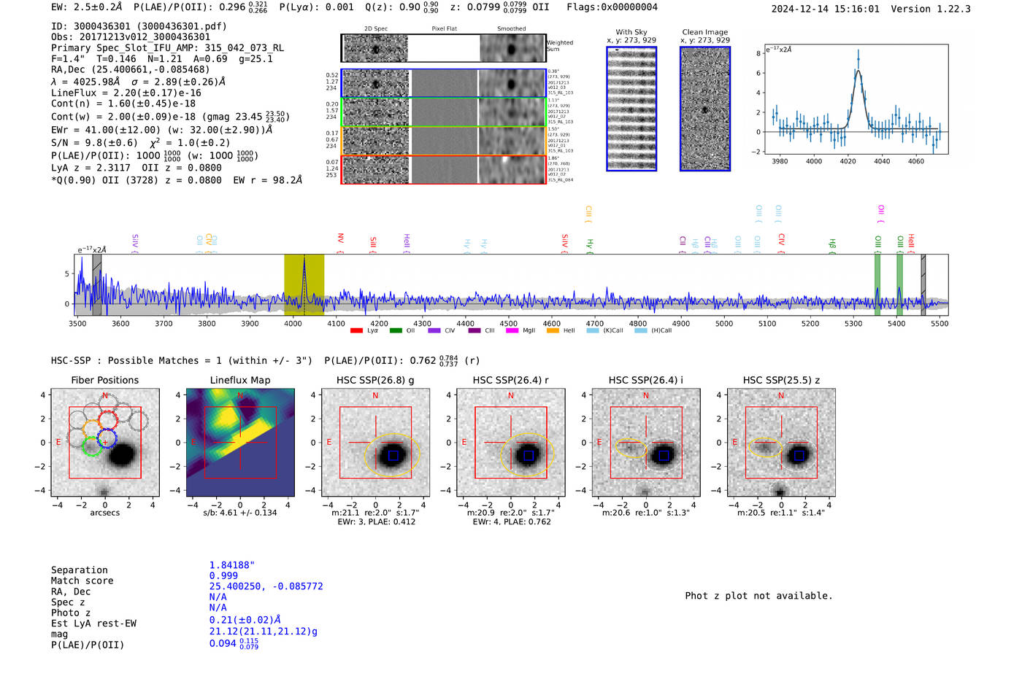Click the blue catalog marker in g image
Viewport: 1022px width, 695px height.
pyautogui.click(x=393, y=456)
